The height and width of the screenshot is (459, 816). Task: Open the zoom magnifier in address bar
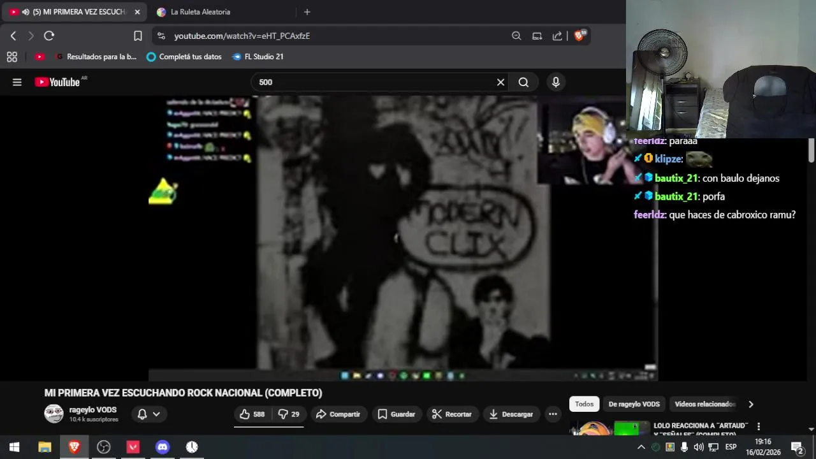pos(516,36)
